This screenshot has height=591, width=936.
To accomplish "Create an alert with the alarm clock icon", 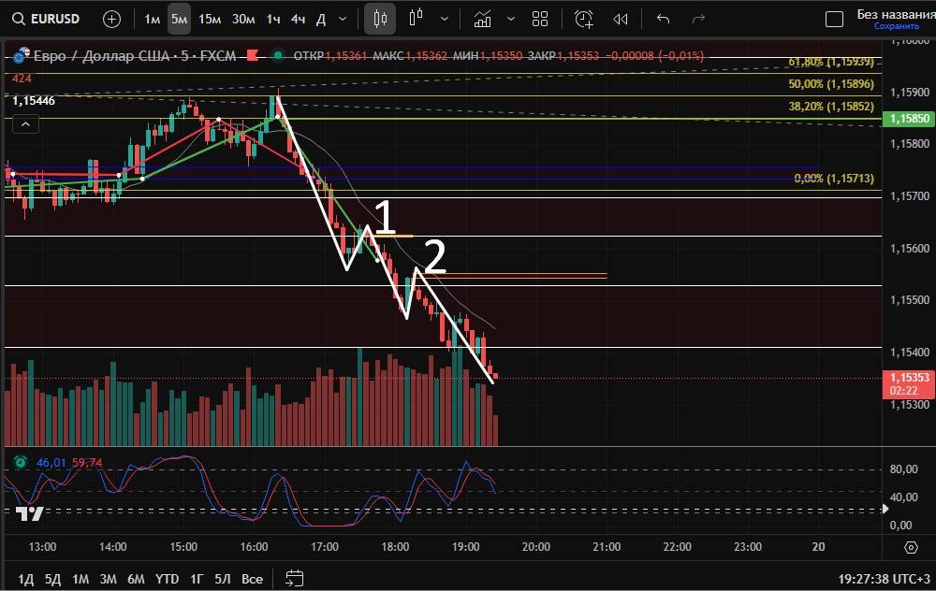I will click(x=583, y=19).
